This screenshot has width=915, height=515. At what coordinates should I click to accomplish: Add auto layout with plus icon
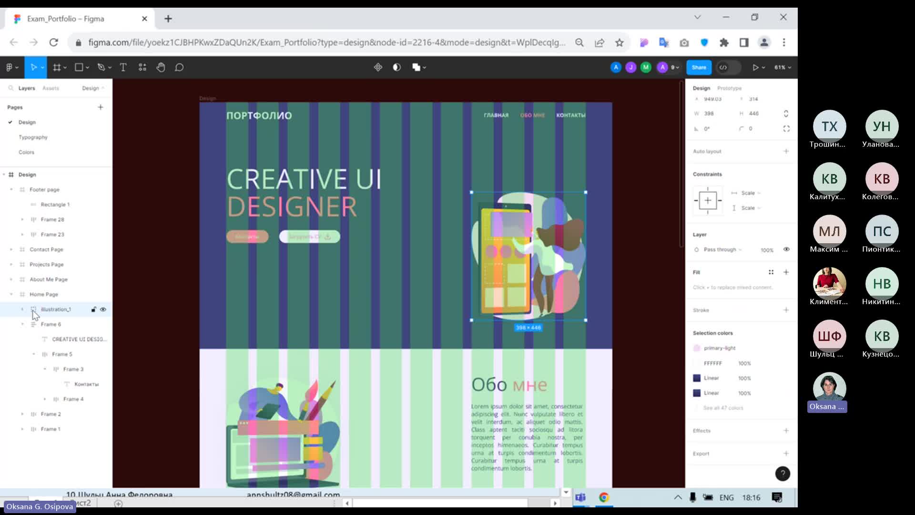click(x=786, y=151)
